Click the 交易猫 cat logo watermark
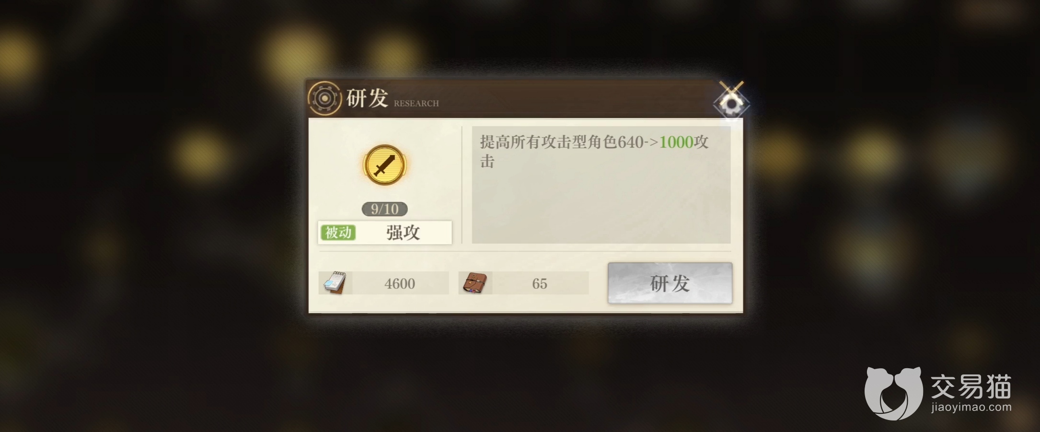1040x432 pixels. click(x=893, y=393)
